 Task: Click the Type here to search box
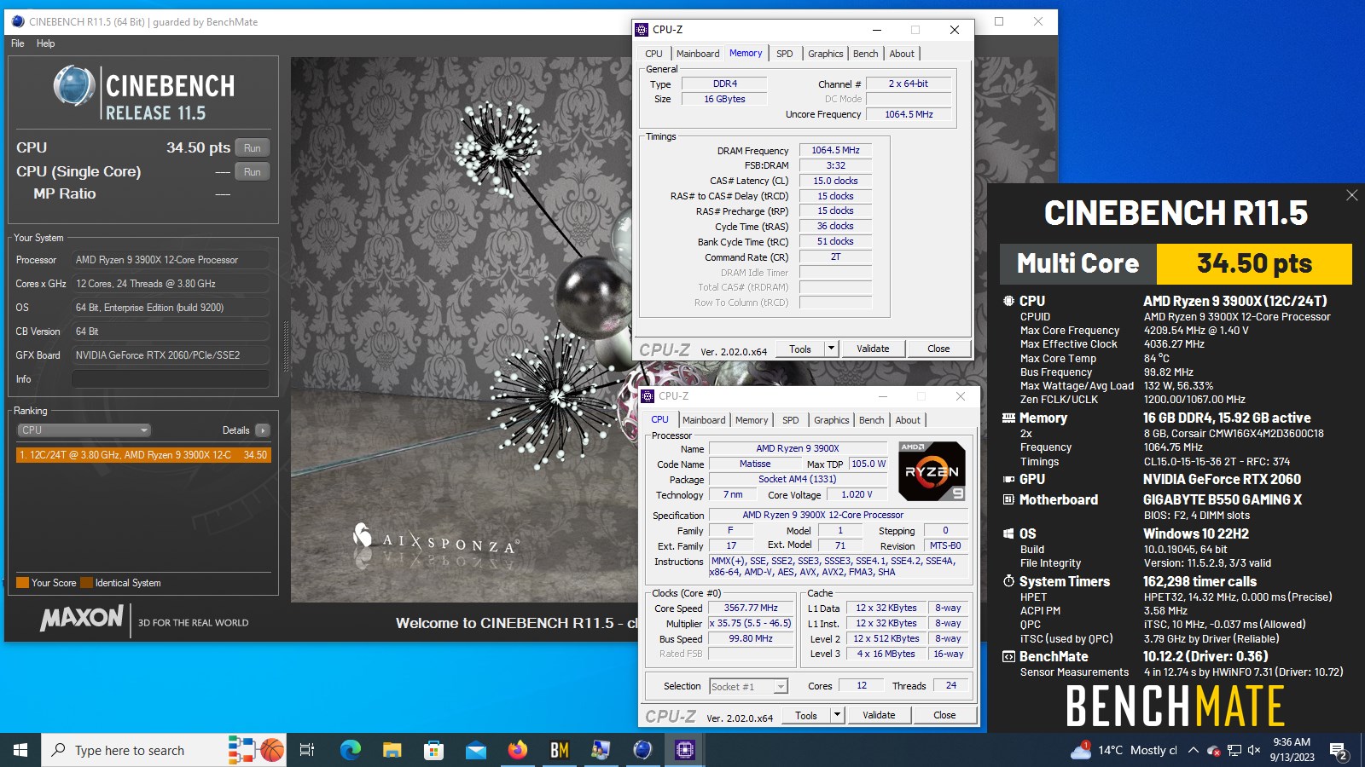coord(164,750)
